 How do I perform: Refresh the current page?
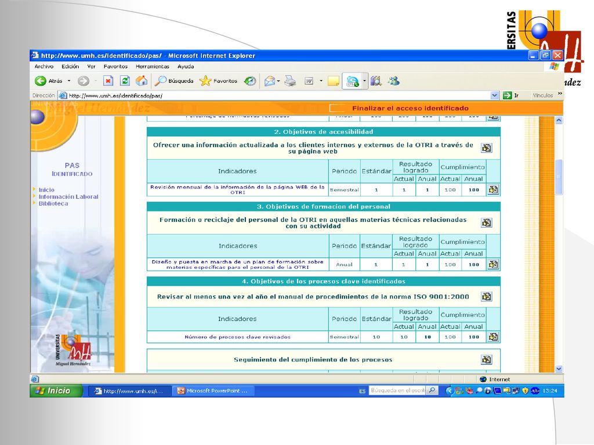pyautogui.click(x=125, y=81)
